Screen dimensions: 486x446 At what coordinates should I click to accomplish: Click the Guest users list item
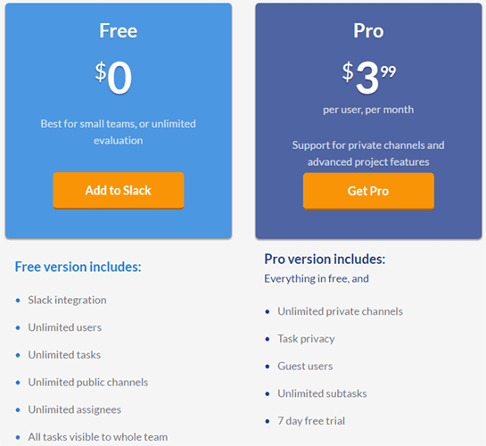coord(305,366)
